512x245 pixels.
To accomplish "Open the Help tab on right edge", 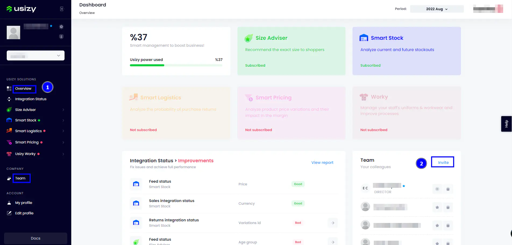I will pos(506,124).
